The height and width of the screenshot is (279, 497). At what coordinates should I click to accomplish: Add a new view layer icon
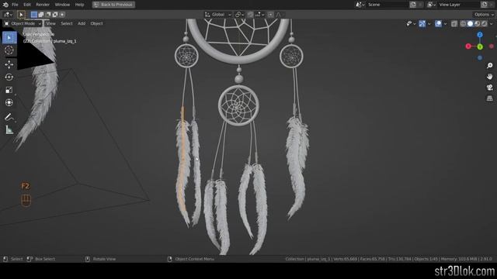pos(485,5)
